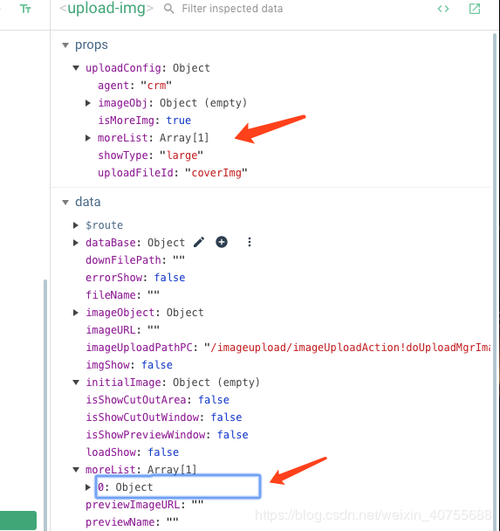Click the open in editor icon
Viewport: 500px width, 531px height.
(475, 9)
